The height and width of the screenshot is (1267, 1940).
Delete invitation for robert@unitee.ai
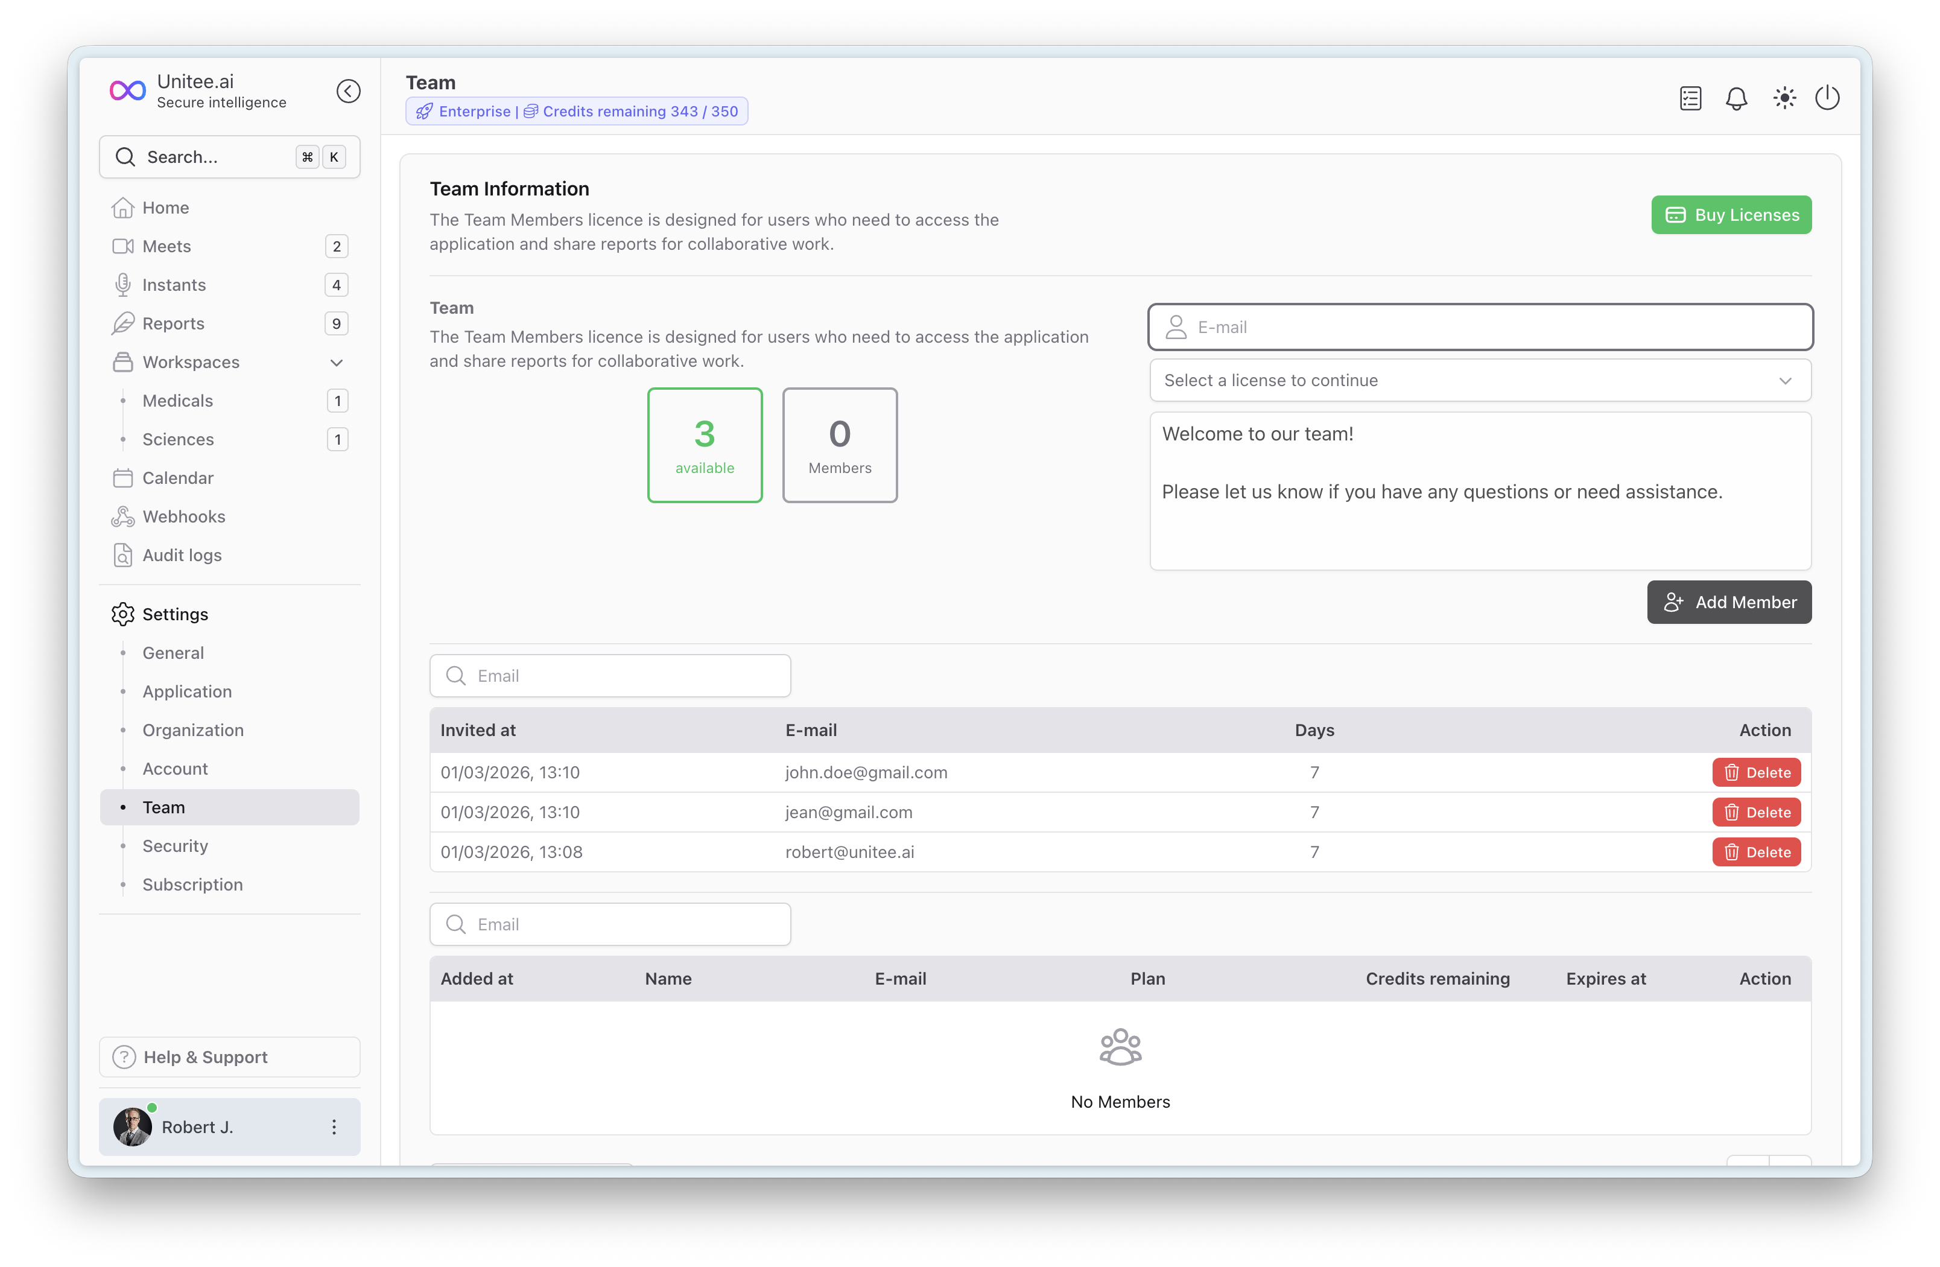[1756, 852]
